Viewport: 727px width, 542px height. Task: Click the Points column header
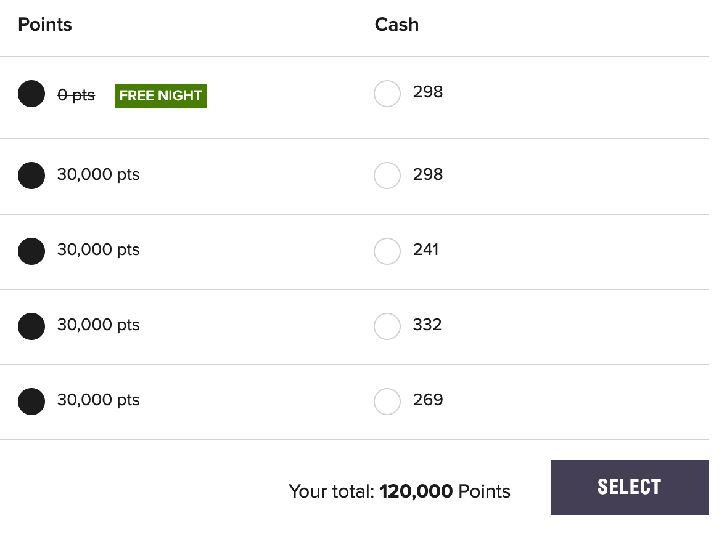45,25
